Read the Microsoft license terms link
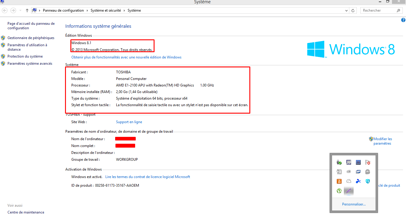This screenshot has width=406, height=215. coord(148,177)
